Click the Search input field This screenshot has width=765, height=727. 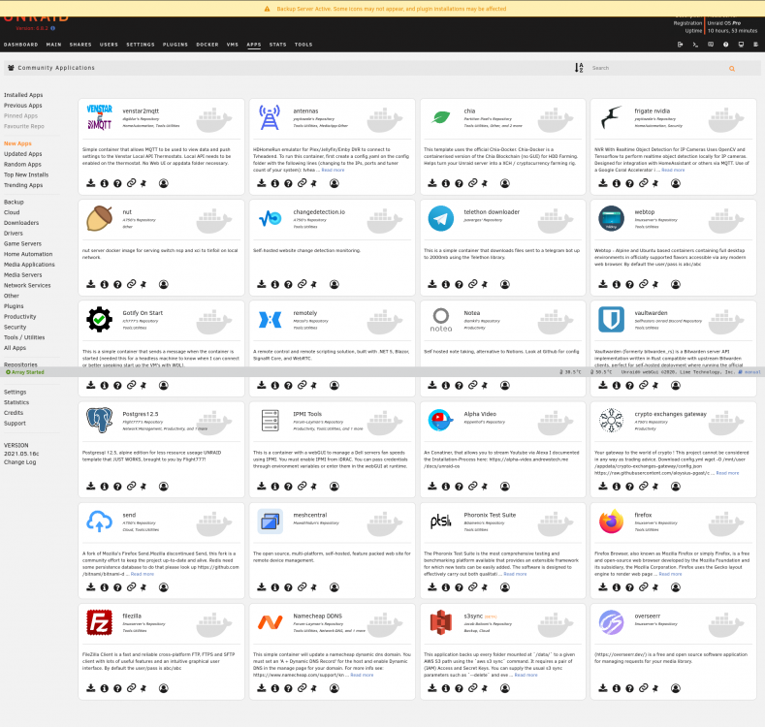pos(656,68)
